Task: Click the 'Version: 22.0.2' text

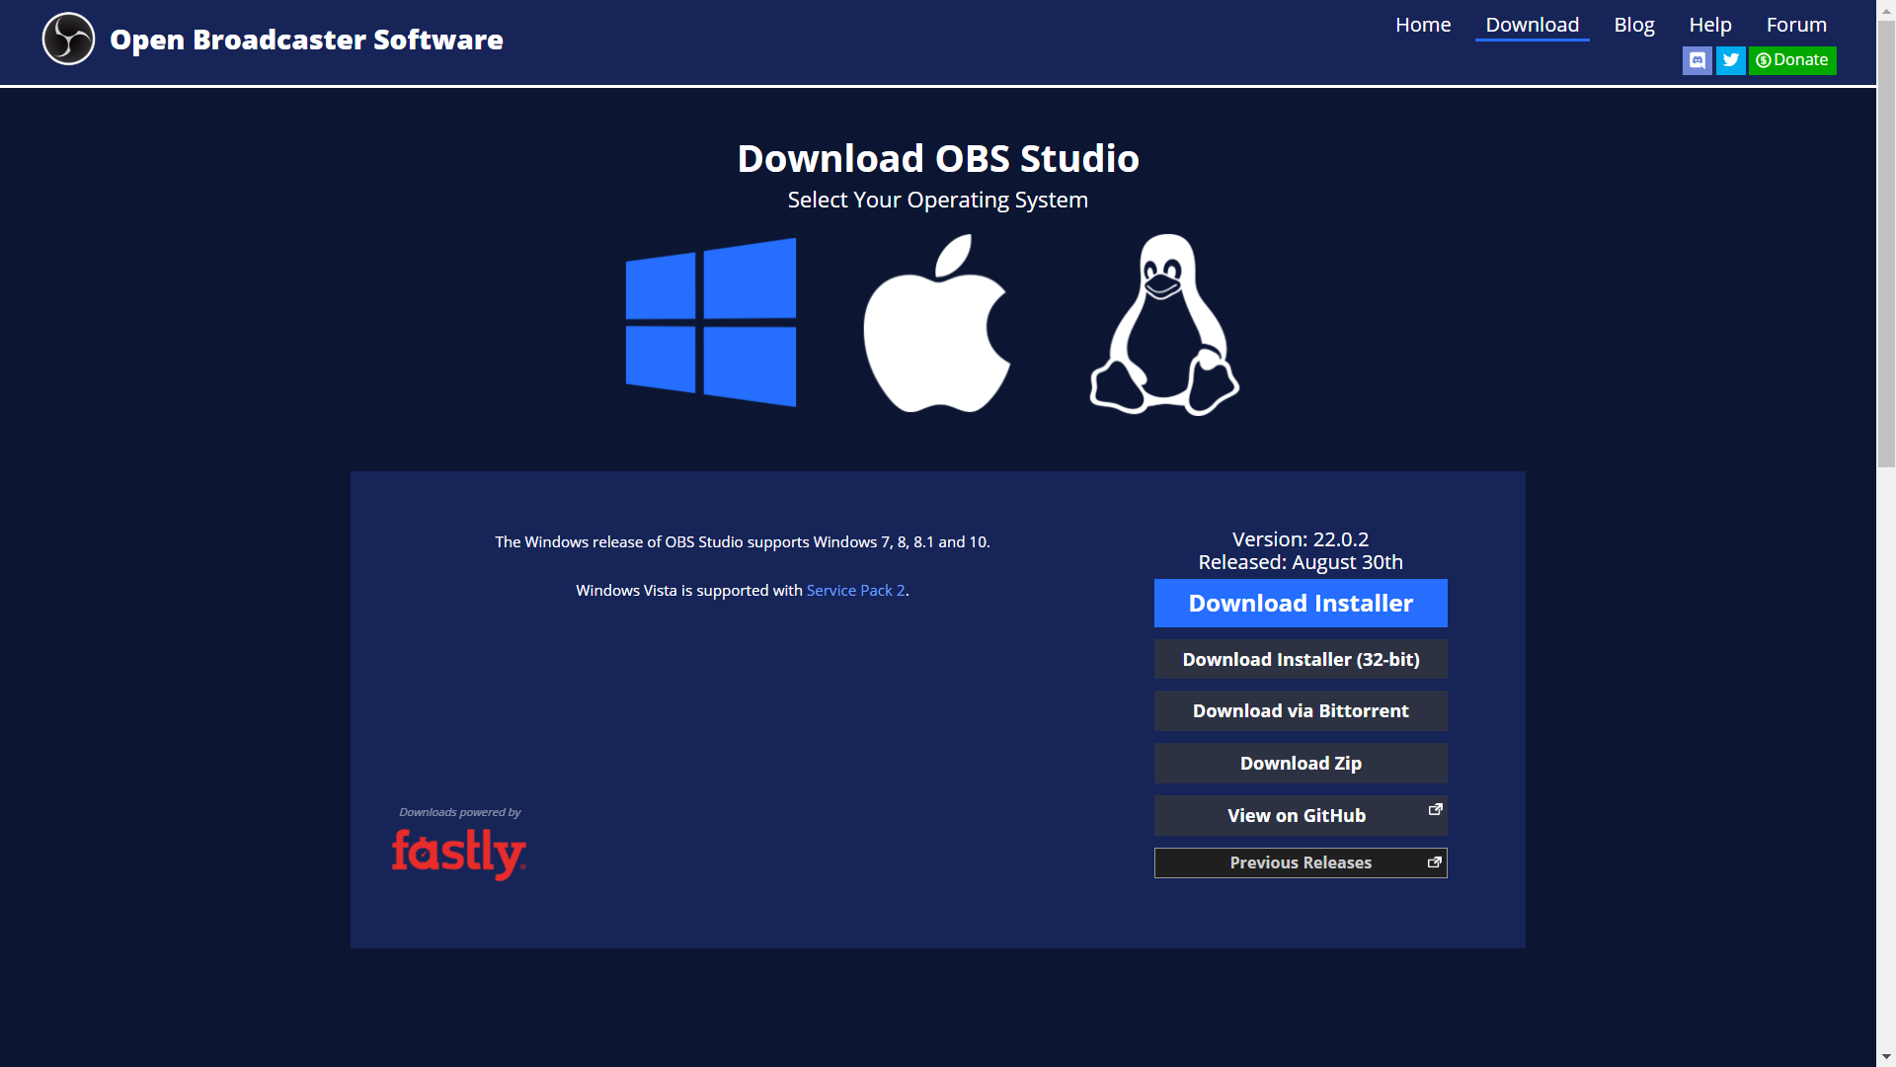Action: [x=1301, y=539]
